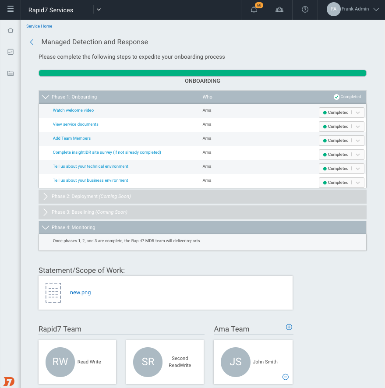Select the Read Write team name
385x388 pixels.
pos(89,362)
